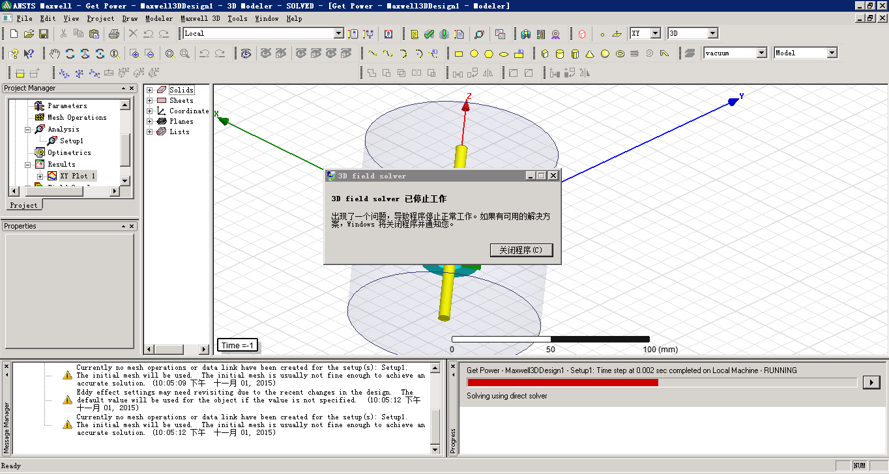
Task: Select Parameters in the project tree
Action: point(67,106)
